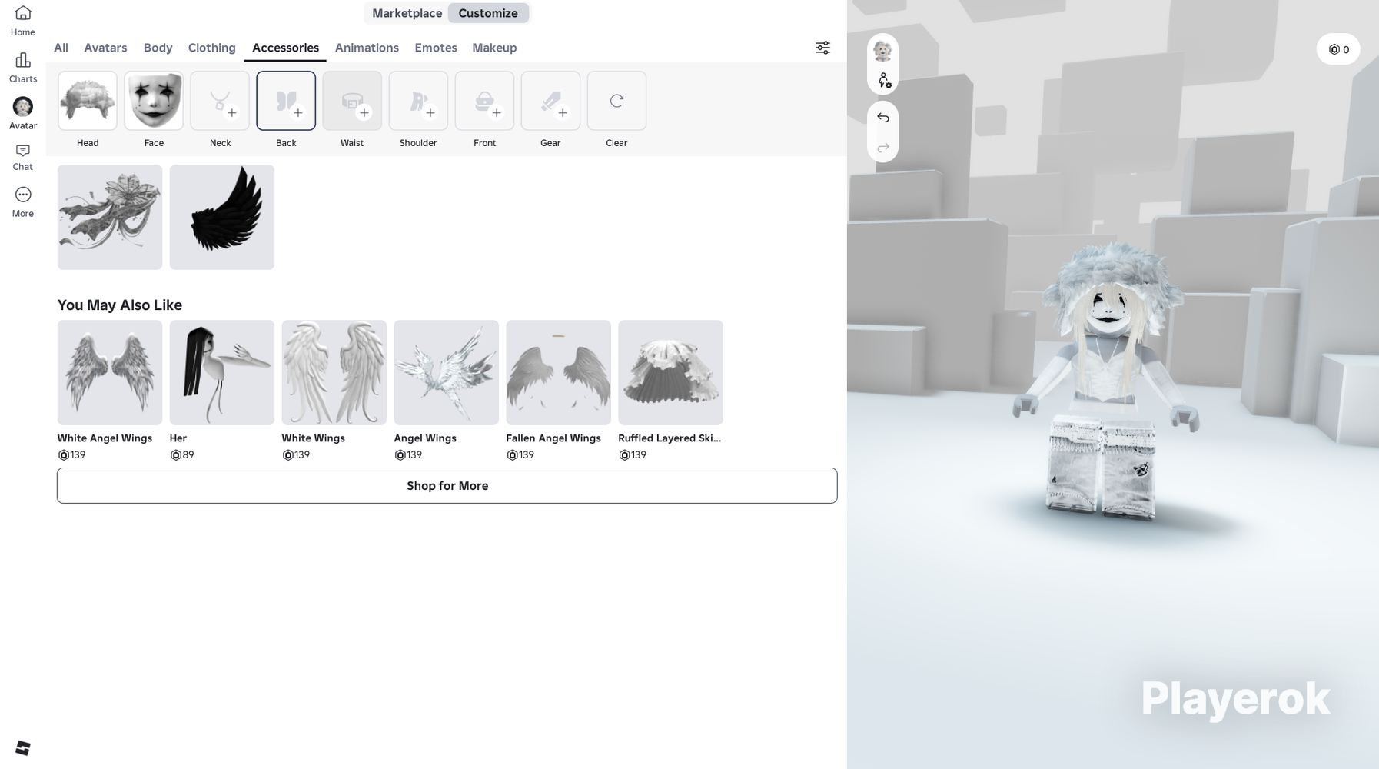The image size is (1379, 769).
Task: Click the 139 price under Fallen Angel Wings
Action: tap(520, 455)
